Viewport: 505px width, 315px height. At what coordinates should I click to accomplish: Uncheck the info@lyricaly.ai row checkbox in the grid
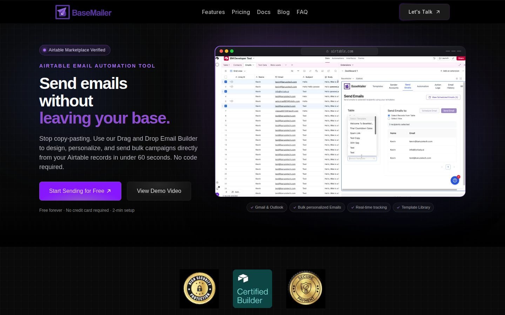point(225,91)
